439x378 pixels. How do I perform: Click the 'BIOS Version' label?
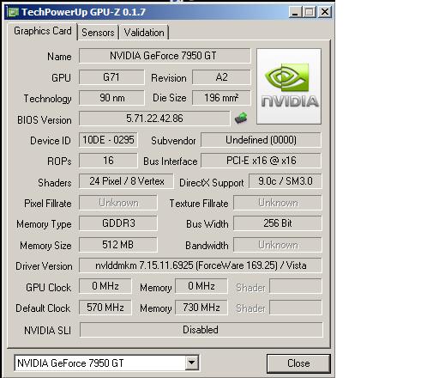[x=45, y=120]
